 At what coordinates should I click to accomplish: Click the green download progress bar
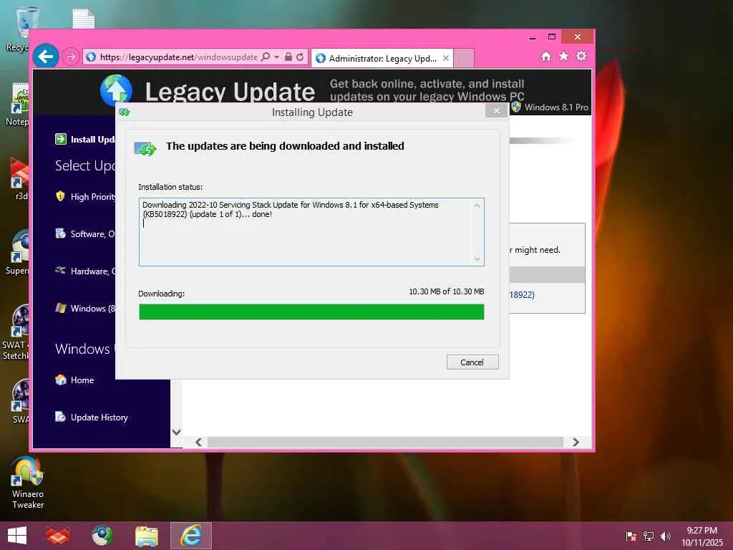coord(311,312)
